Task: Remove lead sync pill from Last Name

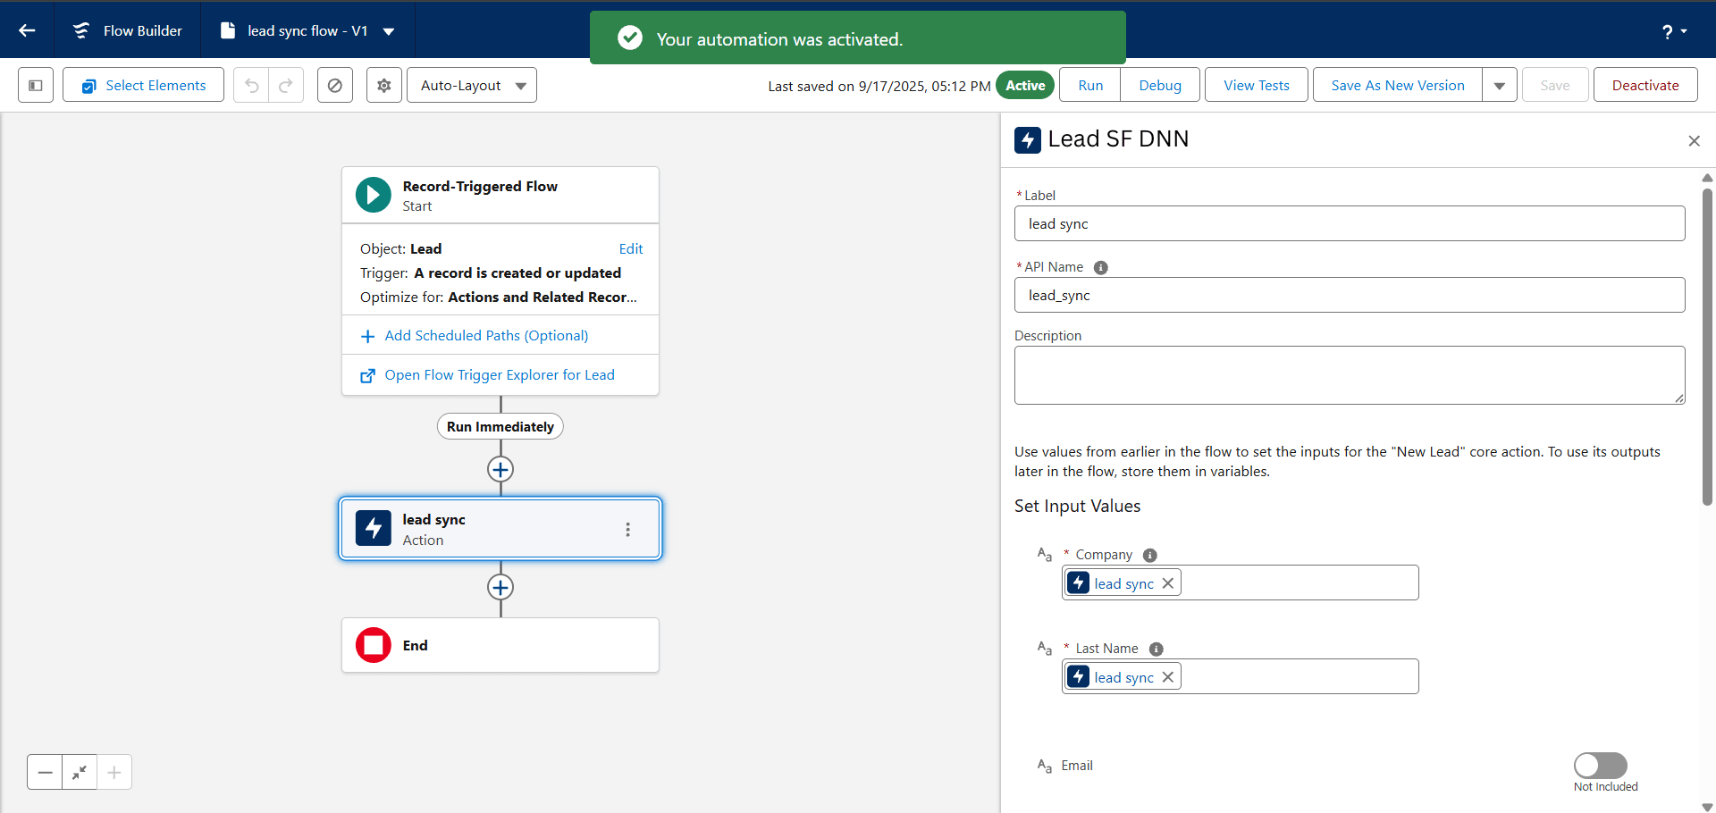Action: 1168,676
